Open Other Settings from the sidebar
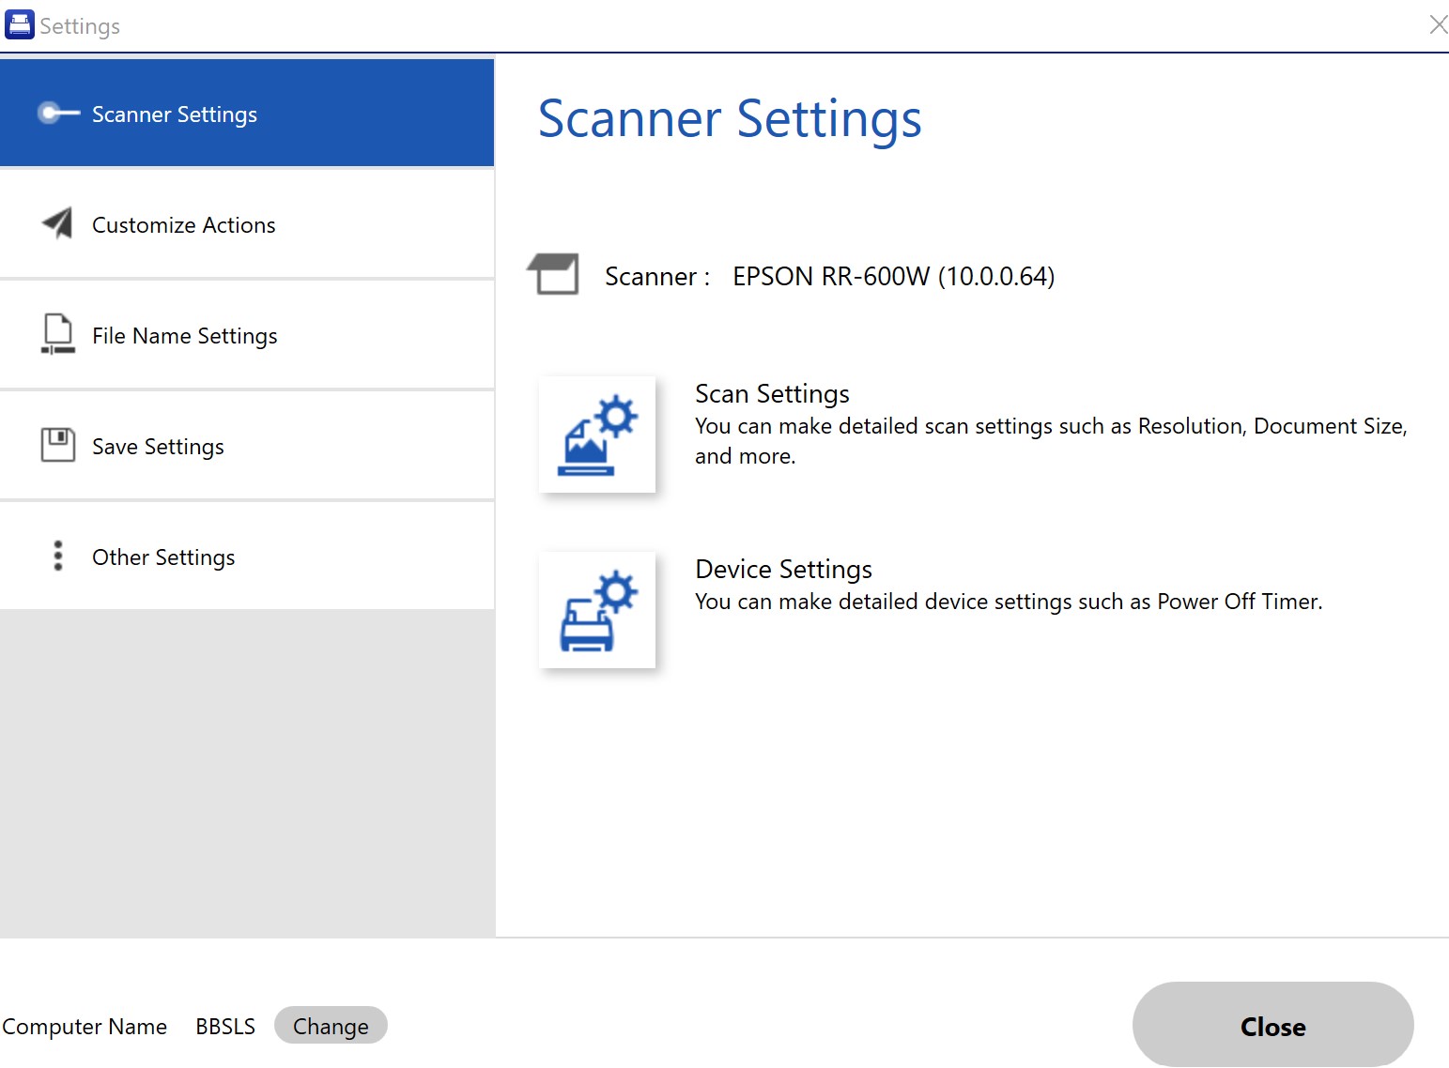 [163, 557]
